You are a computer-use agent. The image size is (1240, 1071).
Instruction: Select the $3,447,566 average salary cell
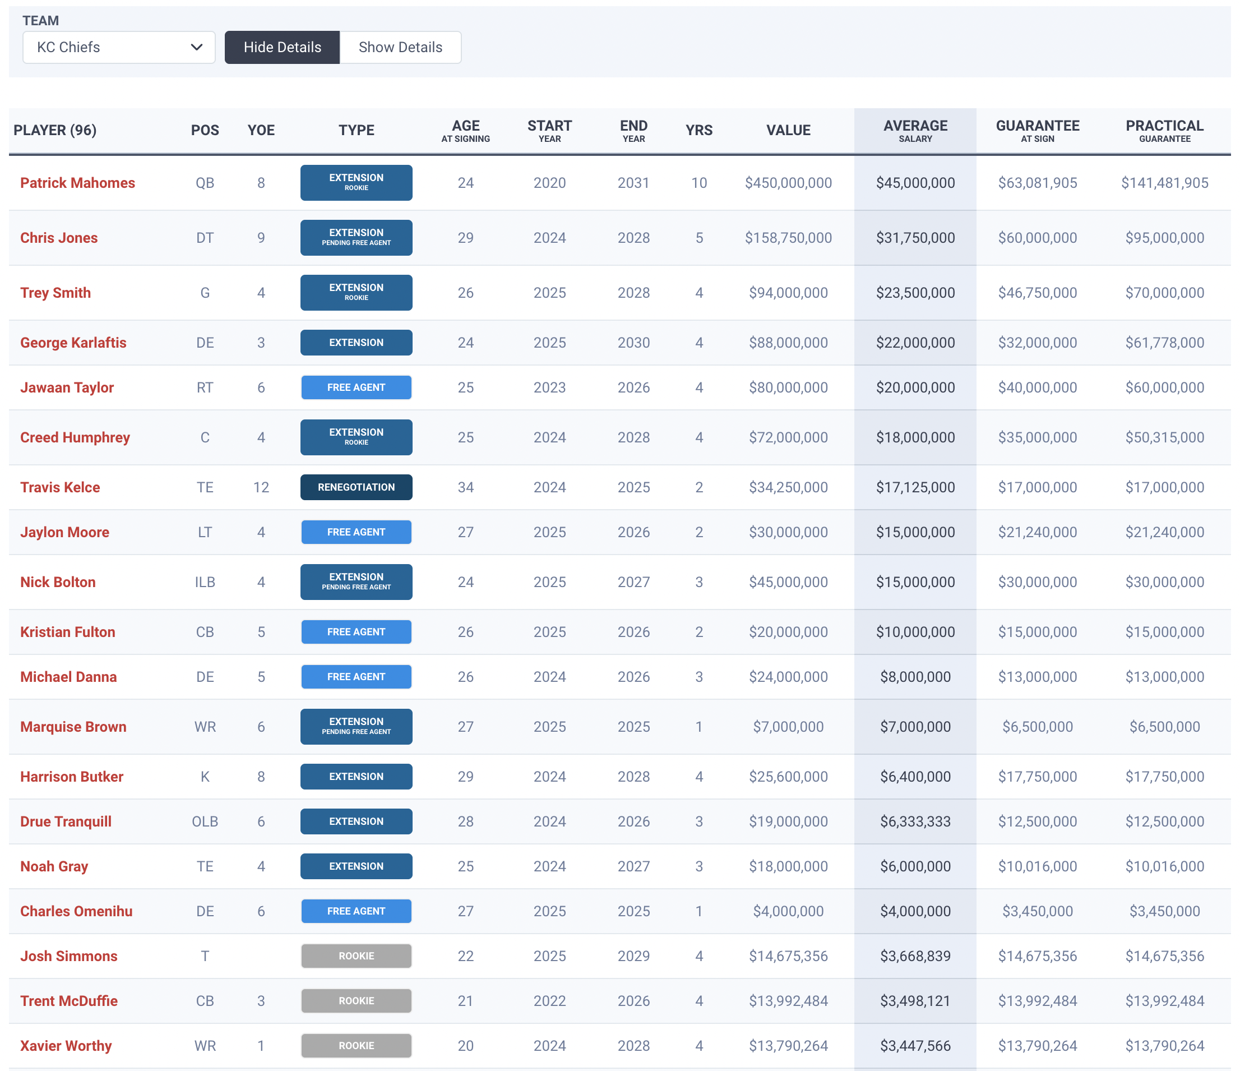(915, 1046)
